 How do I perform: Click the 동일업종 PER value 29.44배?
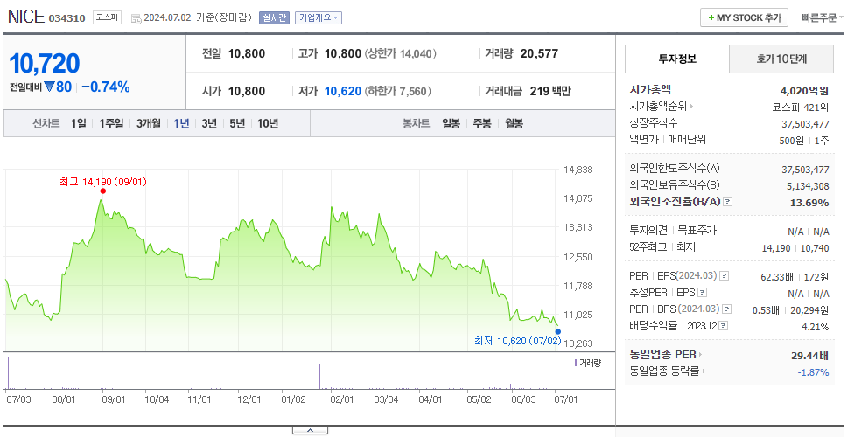click(809, 355)
